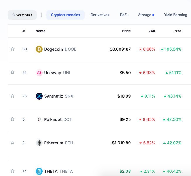Image resolution: width=191 pixels, height=176 pixels.
Task: Toggle the favorite star for Dogecoin
Action: pos(13,49)
